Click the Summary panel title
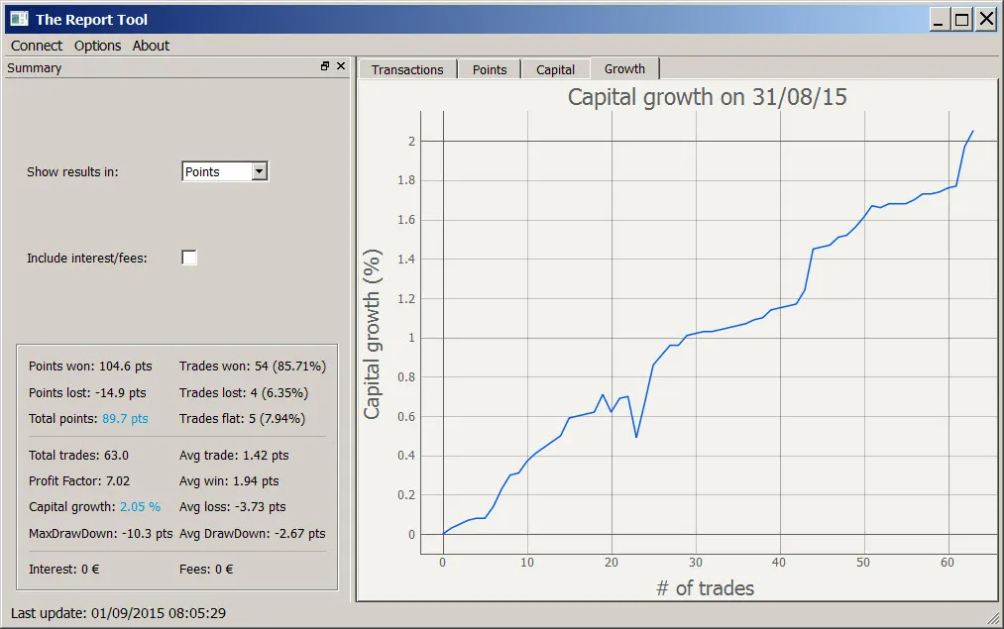The height and width of the screenshot is (629, 1004). (x=34, y=67)
